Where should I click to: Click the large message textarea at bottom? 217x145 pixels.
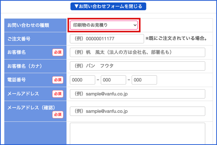(138, 134)
